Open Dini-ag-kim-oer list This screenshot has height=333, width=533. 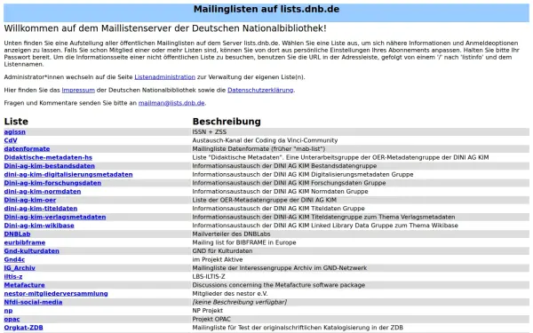[x=30, y=200]
